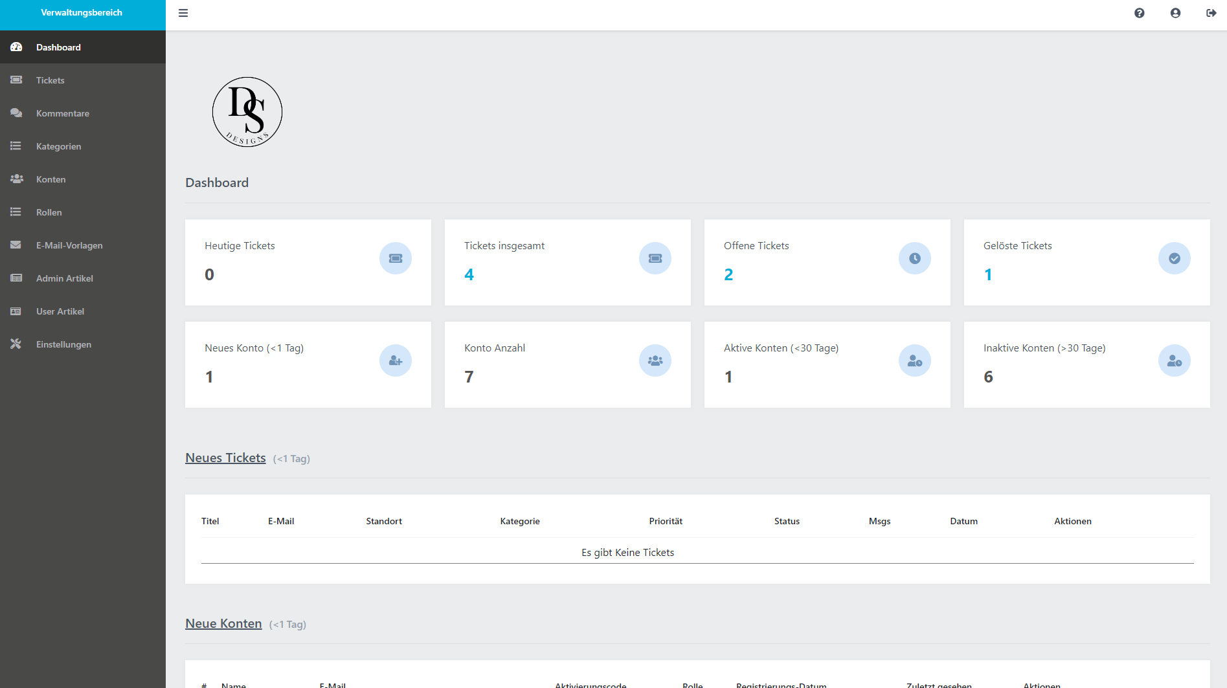Open the User Artikel entry
Image resolution: width=1227 pixels, height=688 pixels.
(60, 311)
